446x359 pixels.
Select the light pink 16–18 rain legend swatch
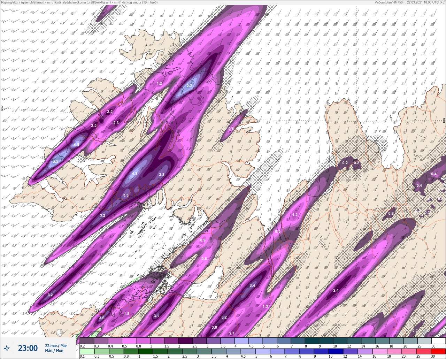380,351
